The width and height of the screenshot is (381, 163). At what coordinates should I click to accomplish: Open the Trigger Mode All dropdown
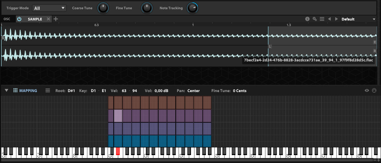[49, 8]
